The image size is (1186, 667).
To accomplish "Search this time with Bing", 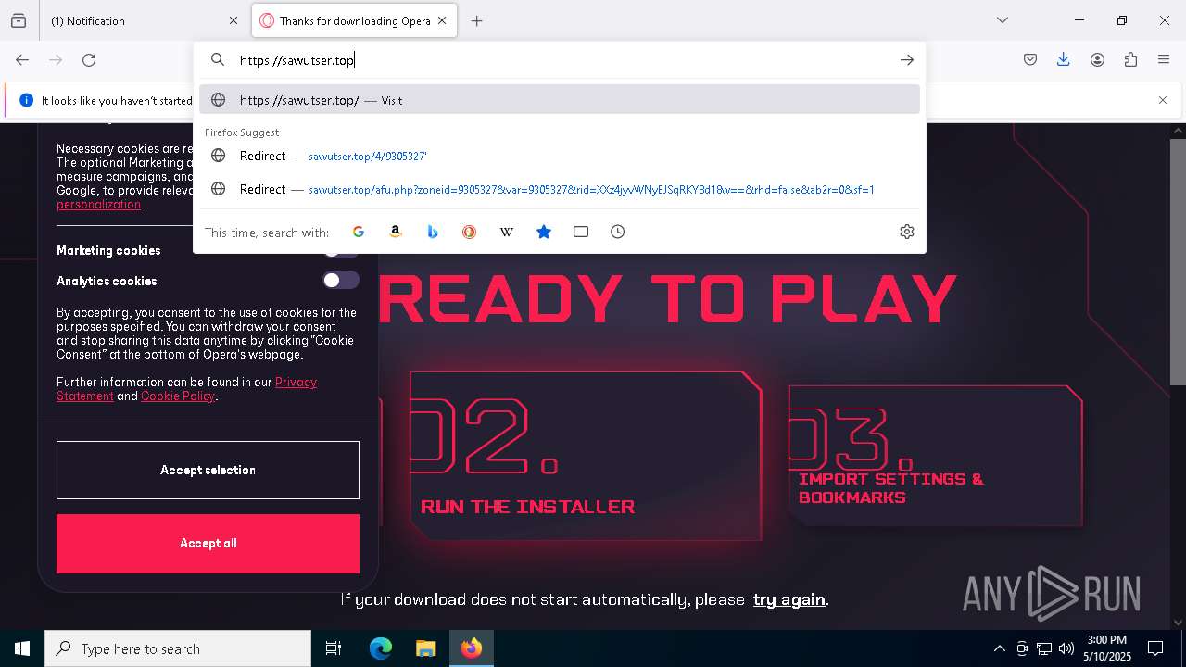I will click(x=433, y=232).
